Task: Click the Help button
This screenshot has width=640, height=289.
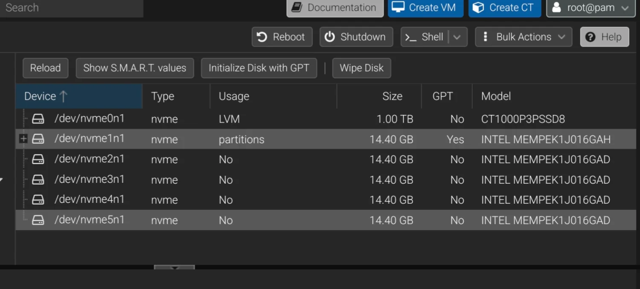Action: 604,37
